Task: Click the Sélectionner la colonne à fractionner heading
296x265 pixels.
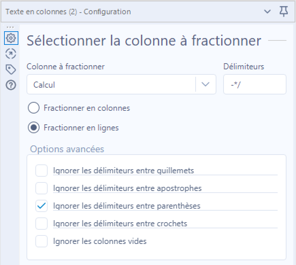Action: point(144,40)
